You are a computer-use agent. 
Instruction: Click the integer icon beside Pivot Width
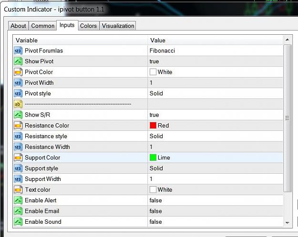tap(18, 83)
